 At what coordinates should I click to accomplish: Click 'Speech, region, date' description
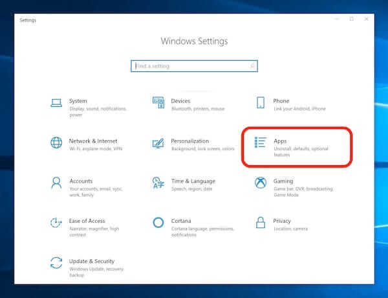pyautogui.click(x=192, y=189)
